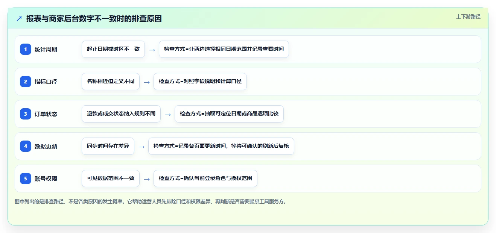
Task: Select the 同步时间存在差异 box
Action: pyautogui.click(x=108, y=146)
